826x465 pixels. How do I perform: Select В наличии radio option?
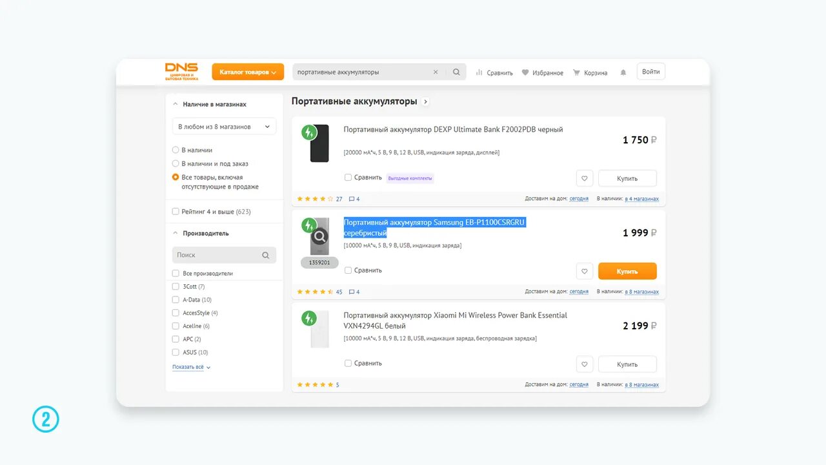pos(176,150)
